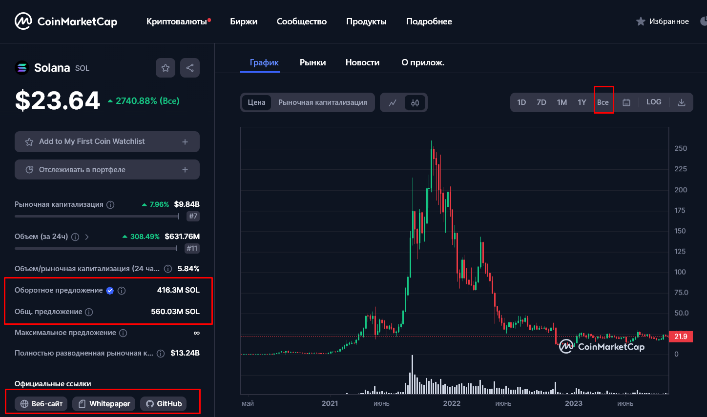707x417 pixels.
Task: Click the 2022 label on time axis
Action: pos(452,403)
